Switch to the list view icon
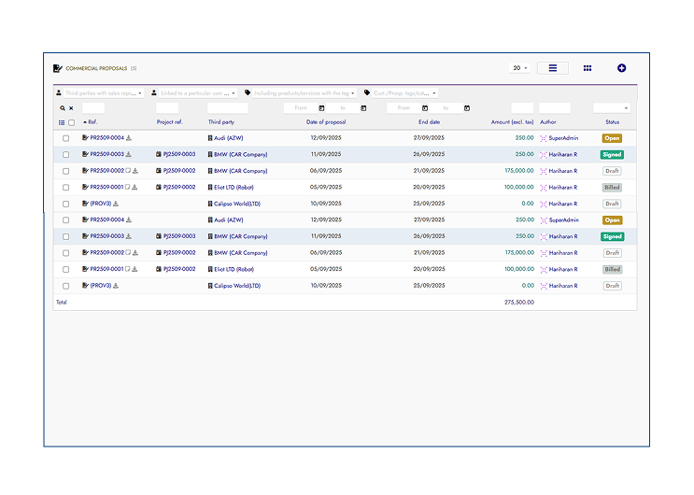The image size is (694, 495). click(x=552, y=68)
